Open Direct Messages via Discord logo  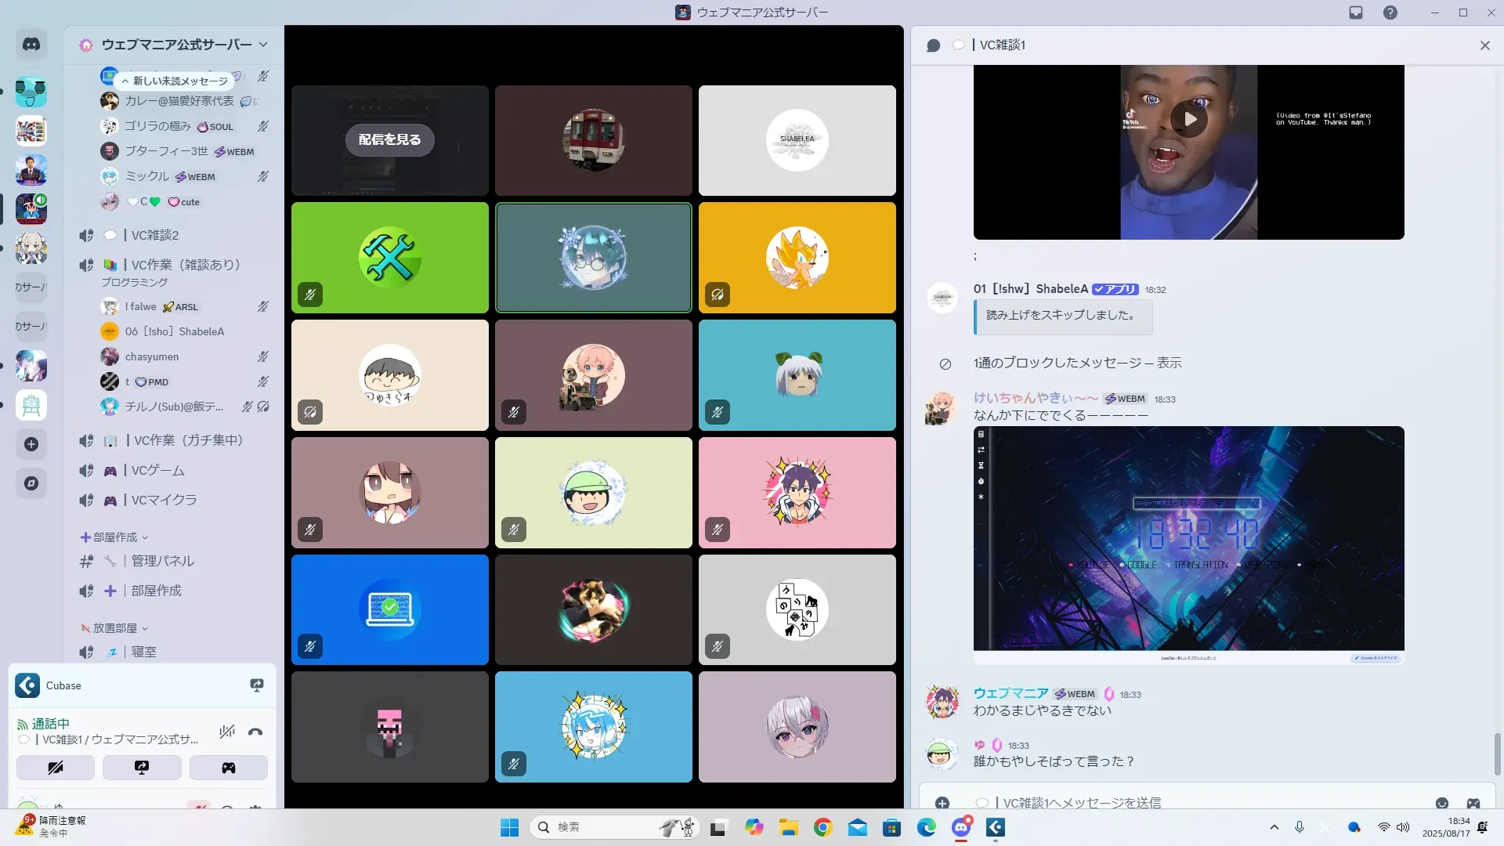31,45
